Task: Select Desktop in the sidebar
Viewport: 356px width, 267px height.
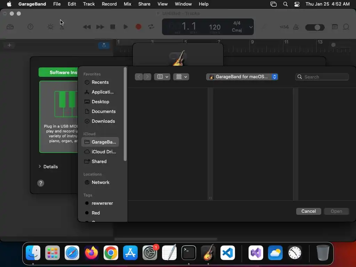Action: [100, 102]
